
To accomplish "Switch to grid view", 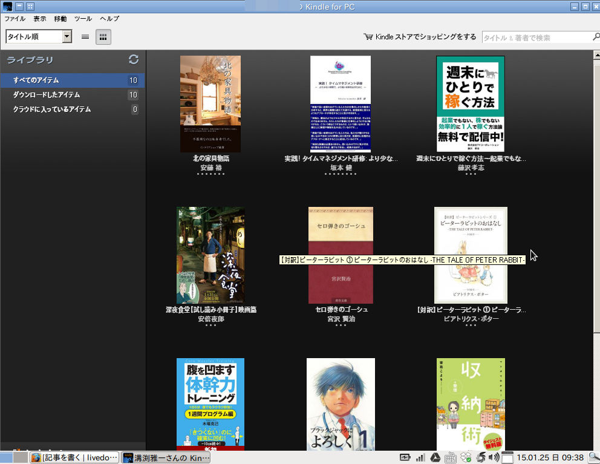I will coord(103,37).
